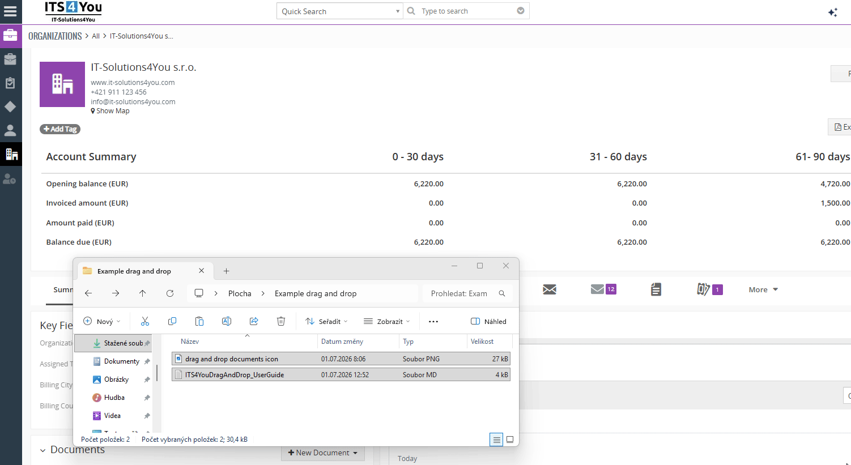Open the Quick Search dropdown
851x465 pixels.
(x=339, y=11)
